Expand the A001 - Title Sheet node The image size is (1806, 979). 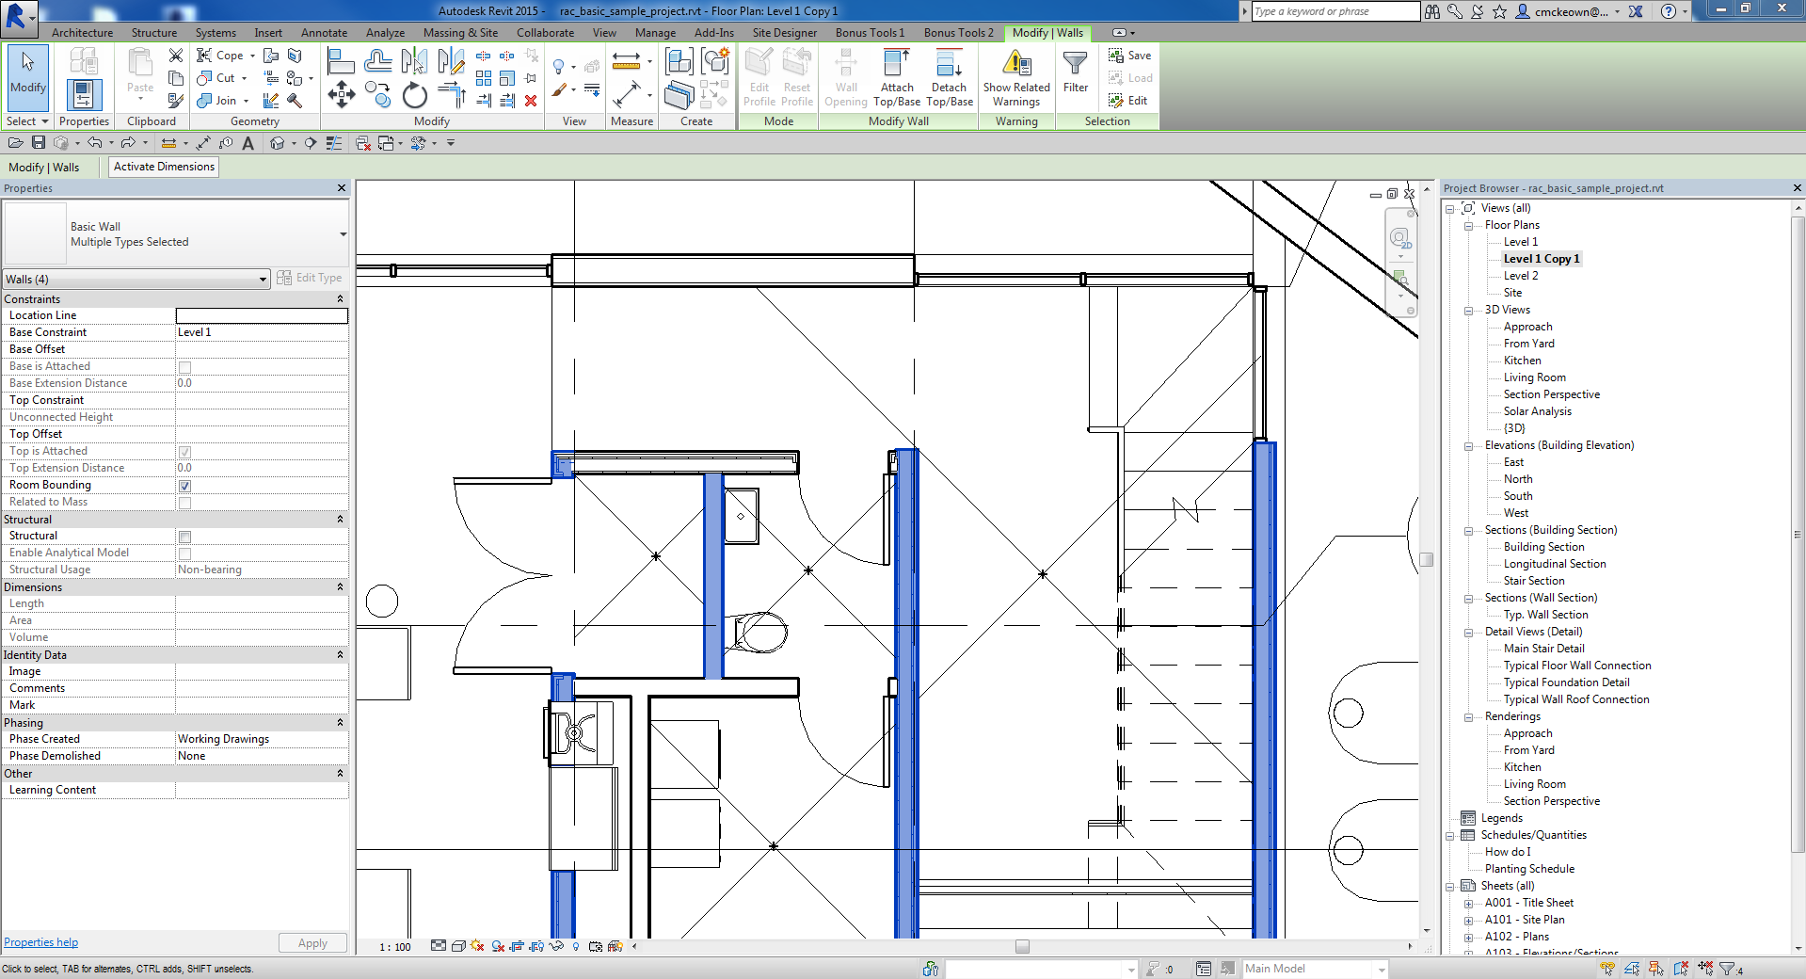point(1469,903)
